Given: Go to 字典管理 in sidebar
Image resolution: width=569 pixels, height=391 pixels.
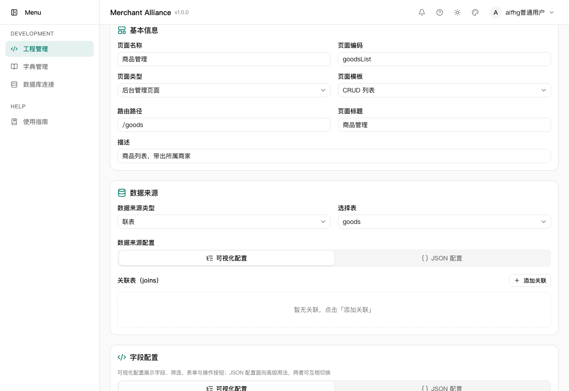Looking at the screenshot, I should 50,67.
